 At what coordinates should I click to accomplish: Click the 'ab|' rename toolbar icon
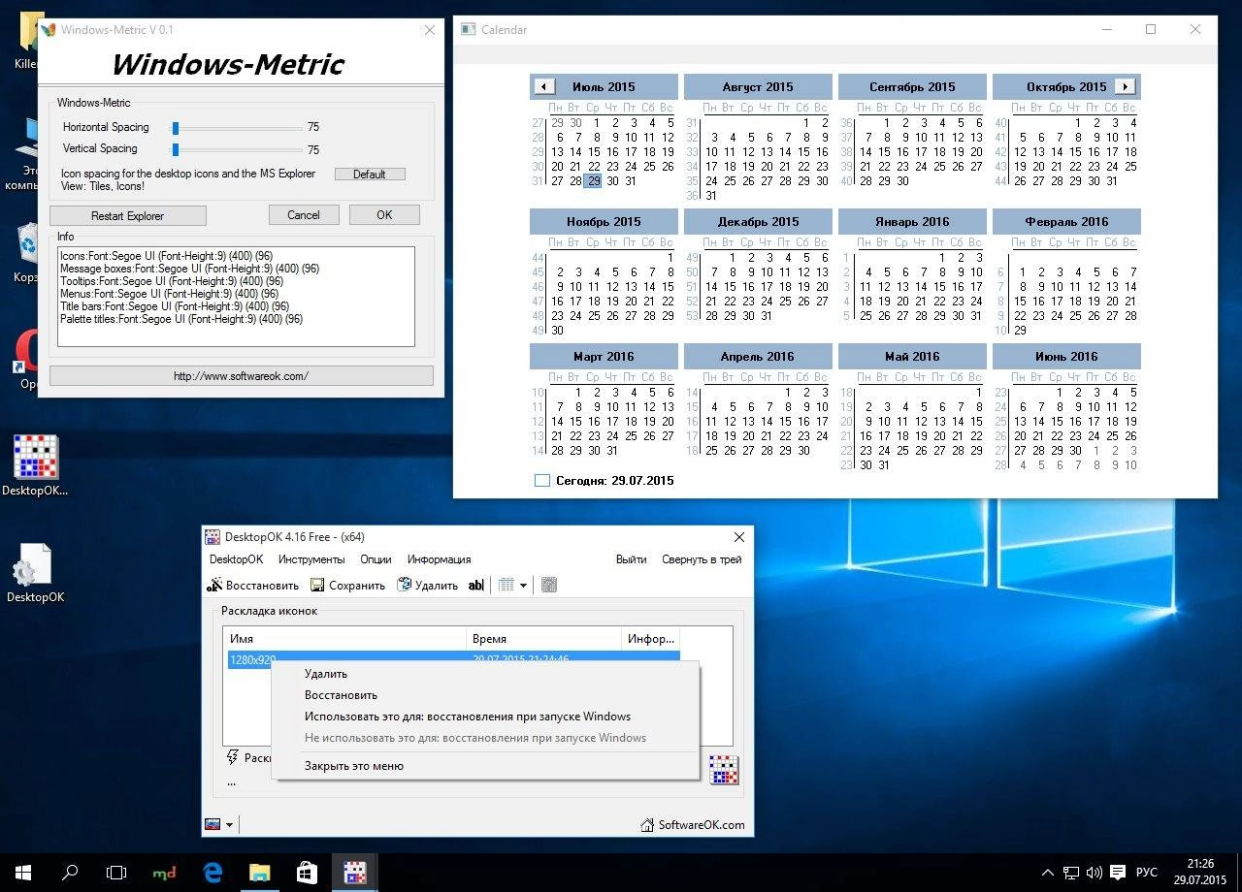475,586
